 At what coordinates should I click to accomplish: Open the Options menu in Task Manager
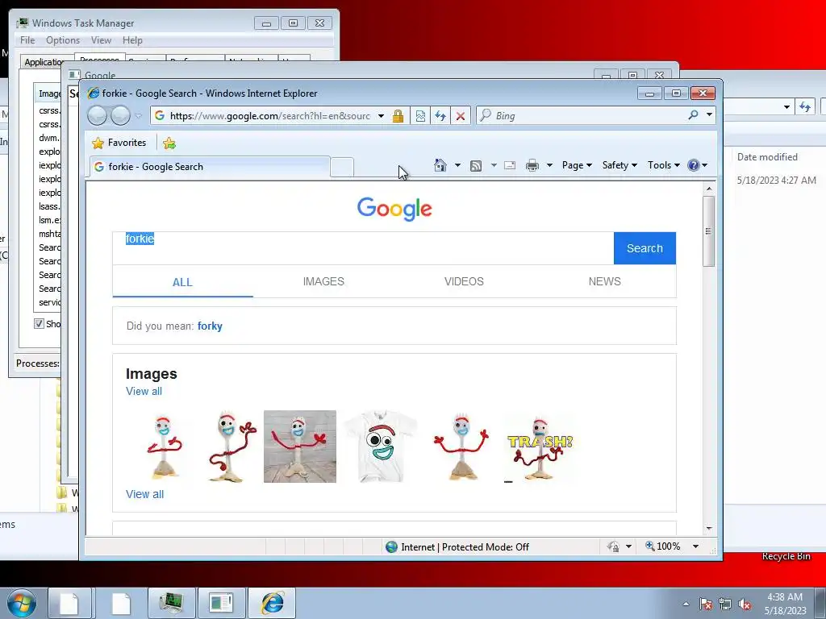[x=63, y=40]
